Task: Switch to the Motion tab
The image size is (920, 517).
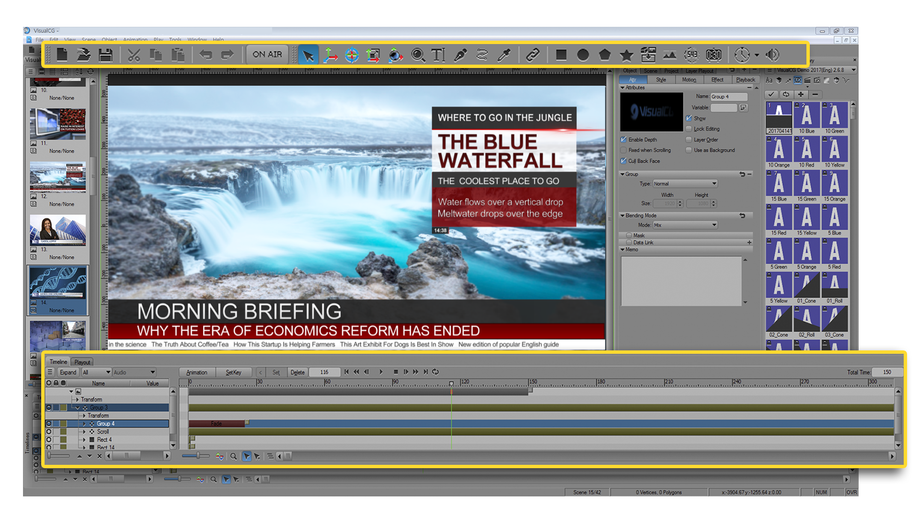Action: 689,80
